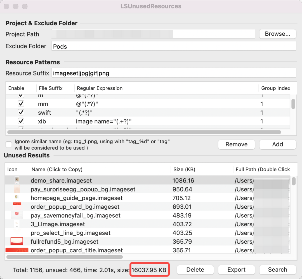
Task: Disable the mm file suffix pattern
Action: click(x=21, y=104)
